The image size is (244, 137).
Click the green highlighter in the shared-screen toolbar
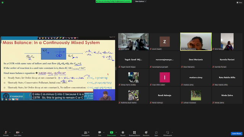pos(60,38)
